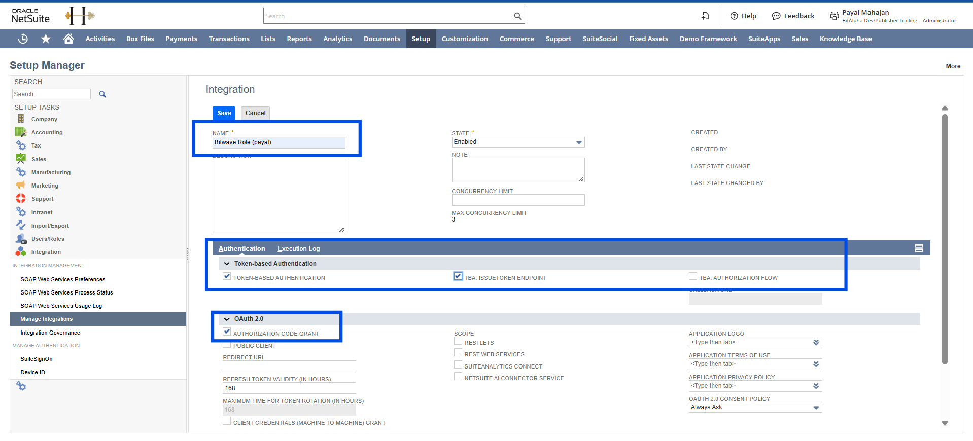
Task: Open the Application Logo dropdown
Action: 816,343
